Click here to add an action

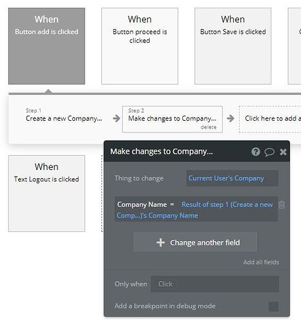[x=270, y=119]
